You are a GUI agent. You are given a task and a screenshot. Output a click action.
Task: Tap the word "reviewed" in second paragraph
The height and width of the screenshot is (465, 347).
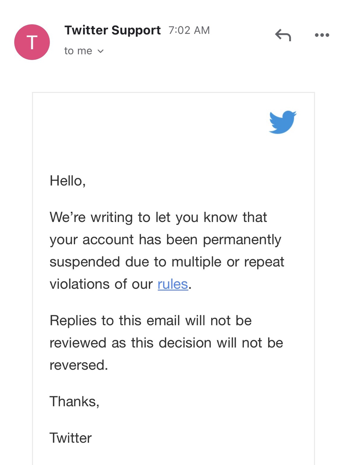click(x=78, y=343)
